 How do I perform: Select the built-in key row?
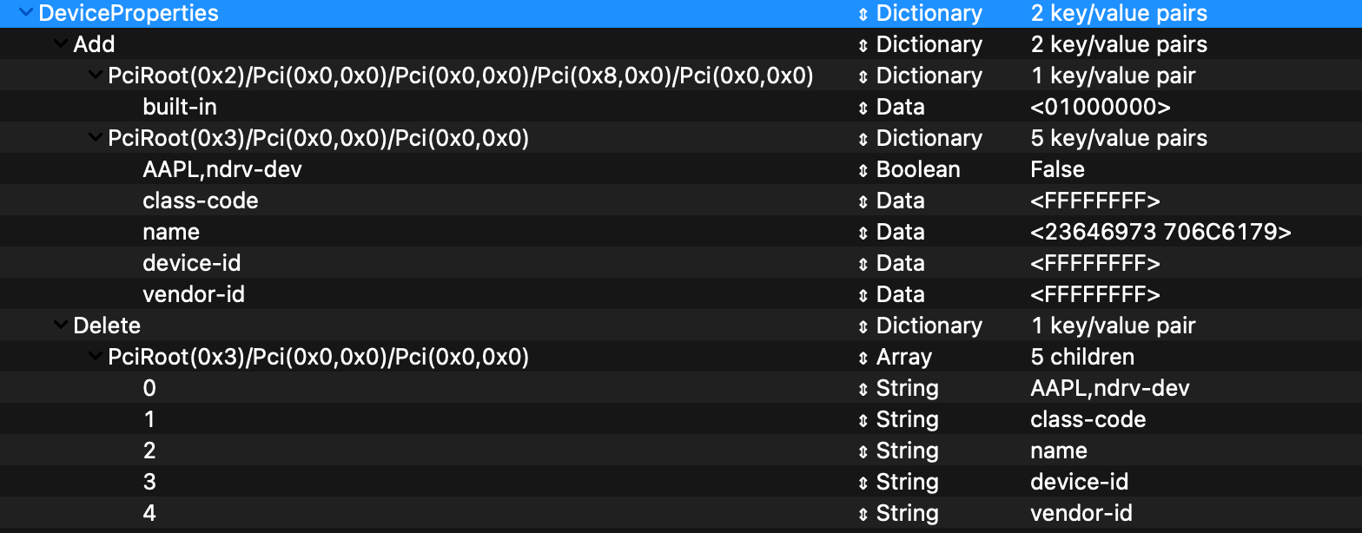click(180, 108)
